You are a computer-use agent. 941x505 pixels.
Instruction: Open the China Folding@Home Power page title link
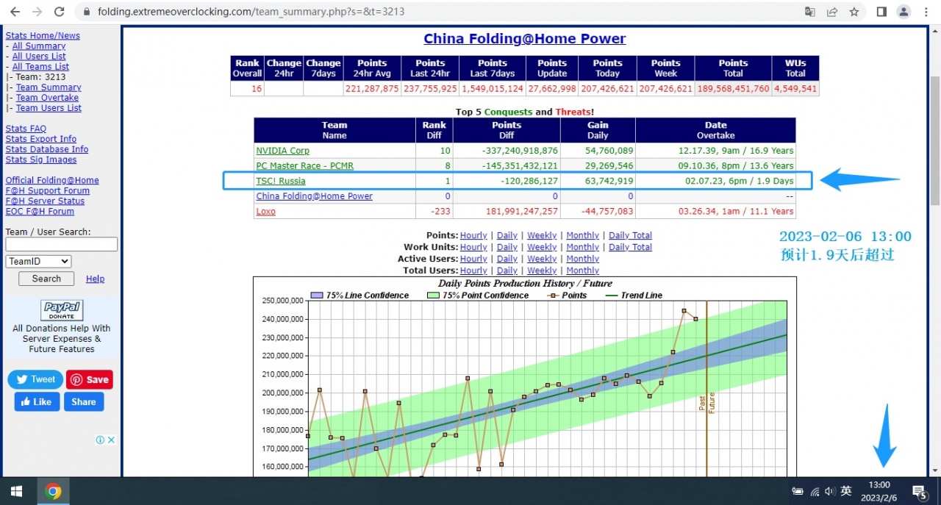(x=525, y=39)
